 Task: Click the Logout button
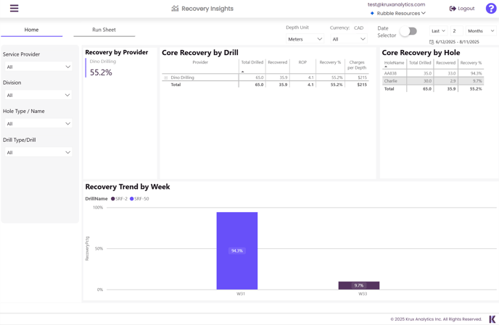(x=462, y=9)
